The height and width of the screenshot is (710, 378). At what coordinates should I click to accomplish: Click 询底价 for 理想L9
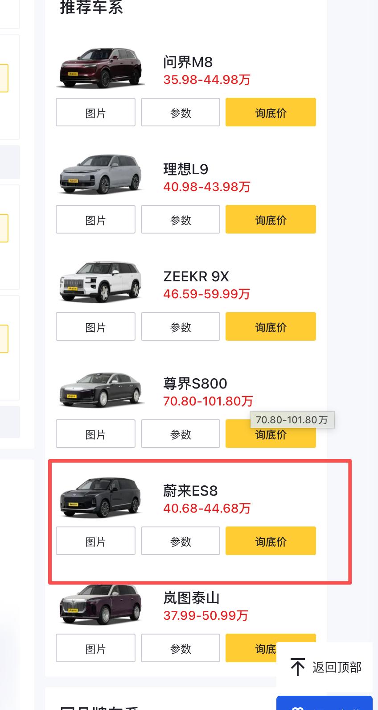click(x=271, y=219)
